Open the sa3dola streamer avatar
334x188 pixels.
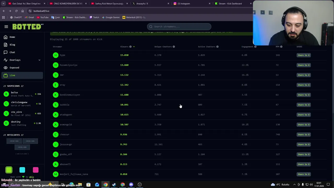[56, 105]
